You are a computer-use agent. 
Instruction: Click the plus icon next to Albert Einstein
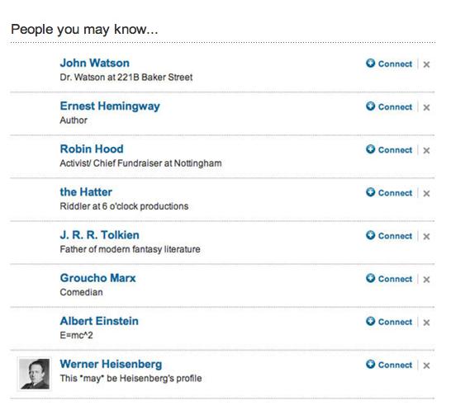[370, 321]
